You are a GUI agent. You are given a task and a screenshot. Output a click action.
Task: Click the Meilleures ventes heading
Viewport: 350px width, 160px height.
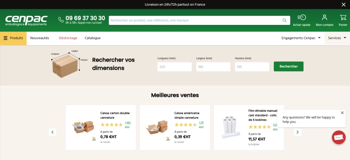pyautogui.click(x=175, y=95)
